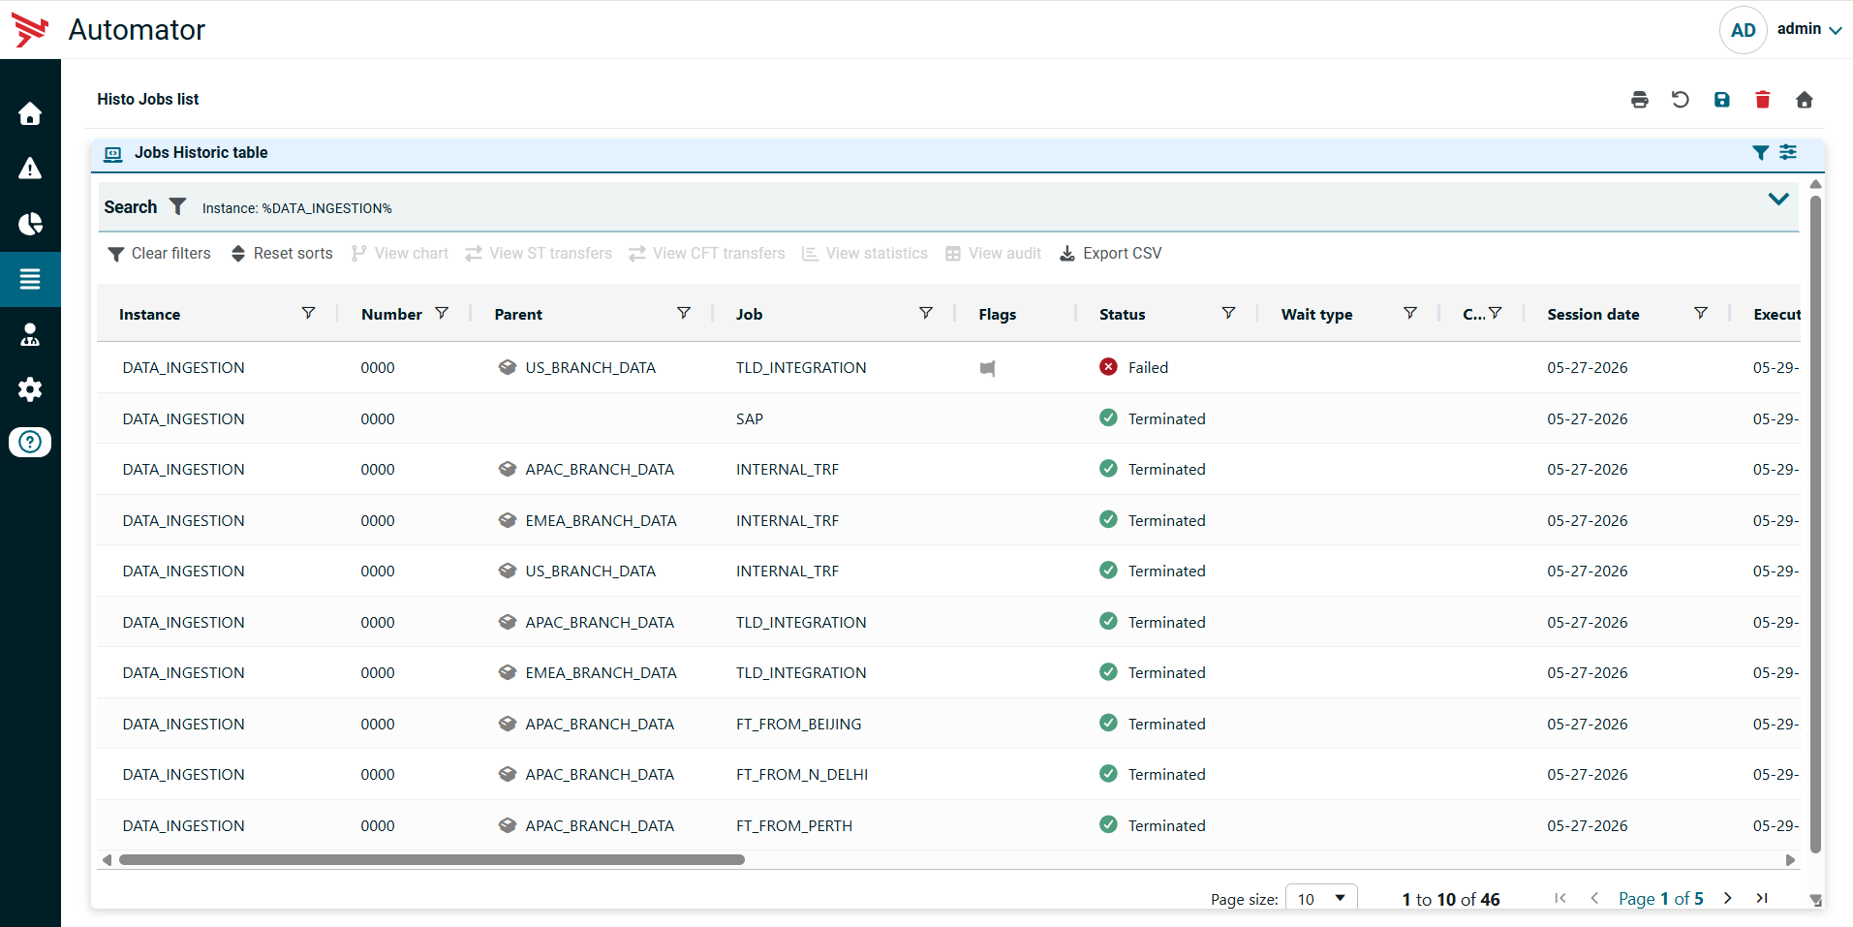Click View statistics
The width and height of the screenshot is (1853, 927).
865,254
